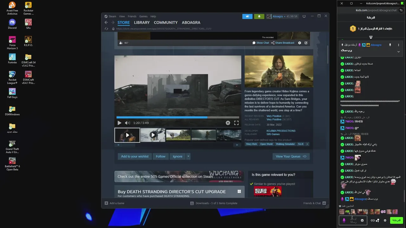Reload the Steam store page
This screenshot has width=406, height=228.
[106, 29]
